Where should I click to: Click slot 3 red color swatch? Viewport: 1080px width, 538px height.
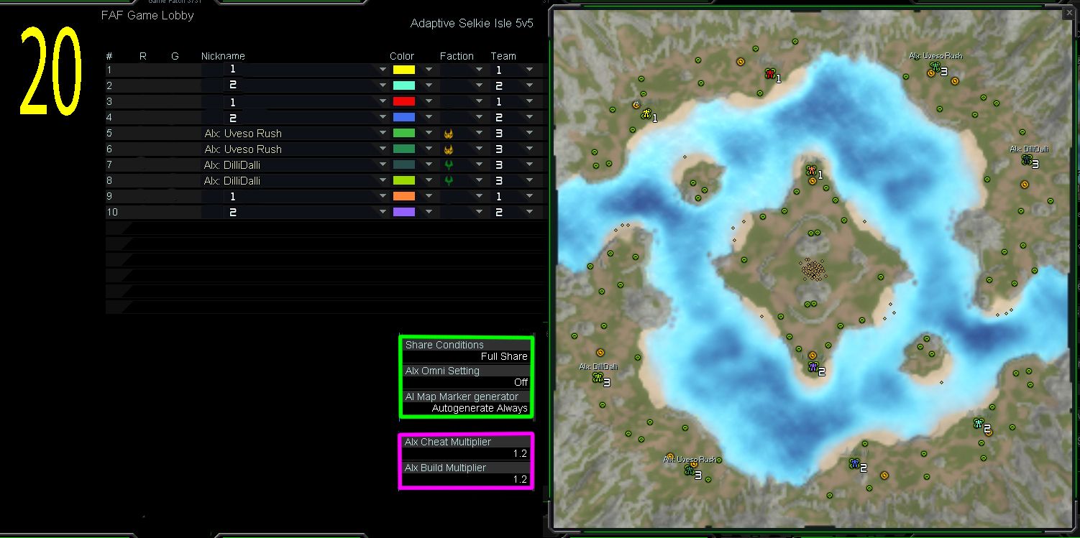point(404,102)
